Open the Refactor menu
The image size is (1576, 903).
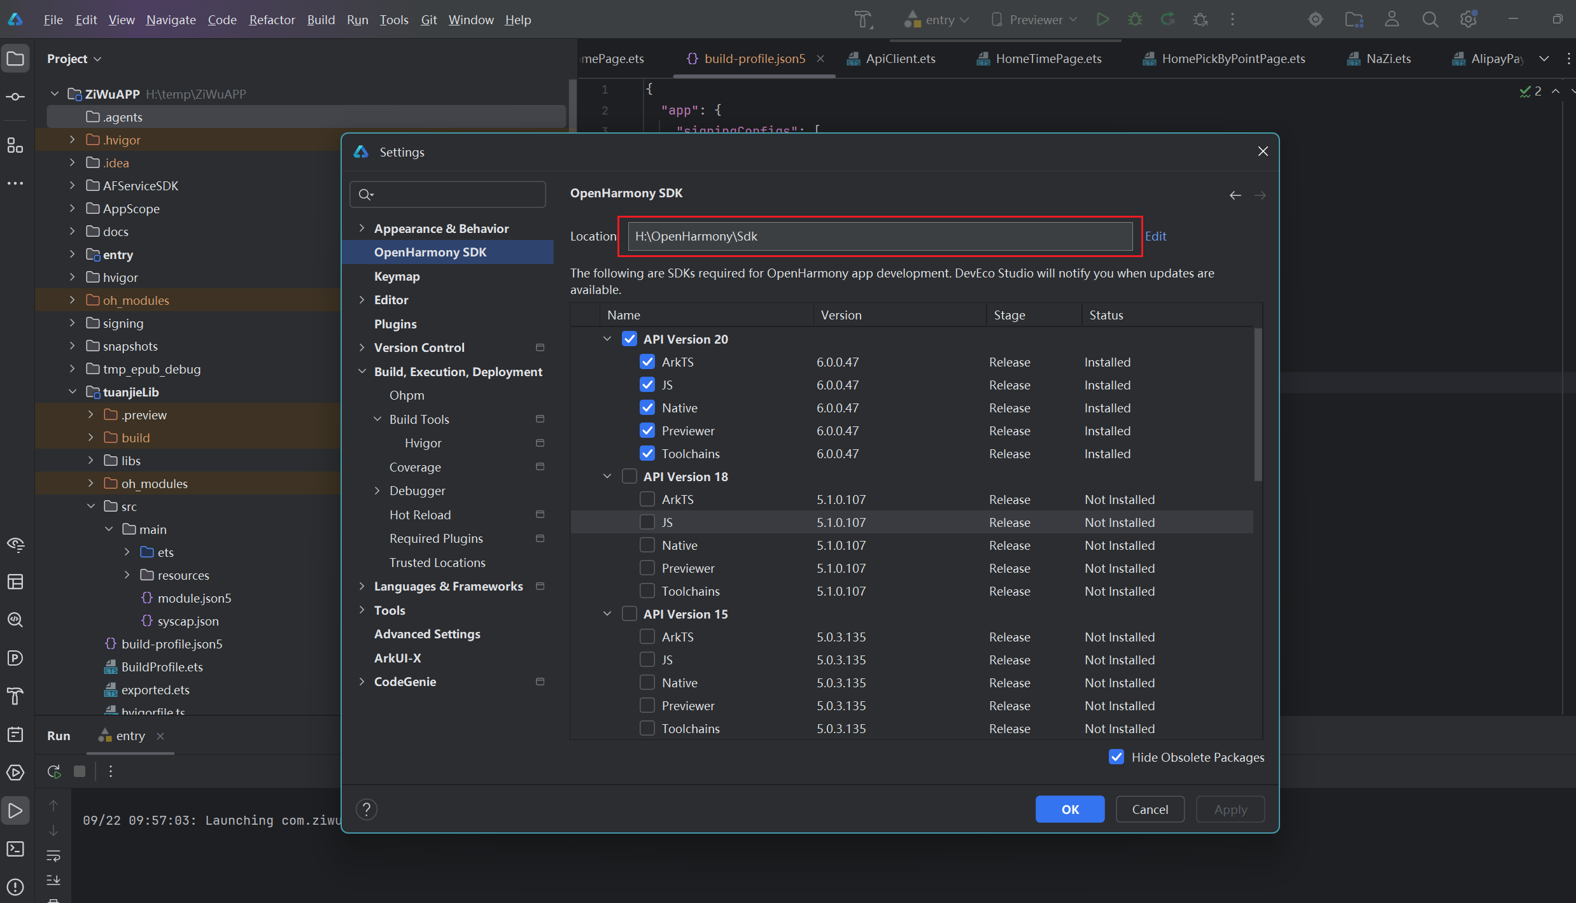click(x=272, y=20)
